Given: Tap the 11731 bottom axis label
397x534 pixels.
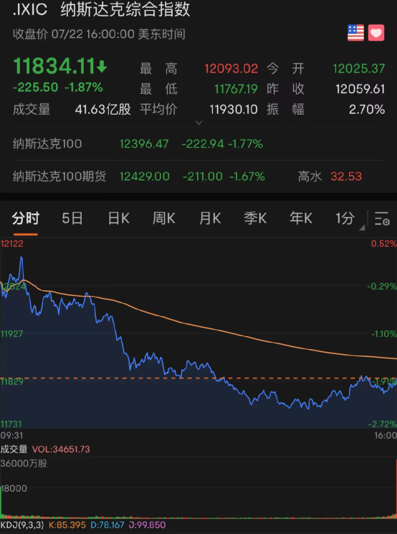Looking at the screenshot, I should [x=11, y=424].
